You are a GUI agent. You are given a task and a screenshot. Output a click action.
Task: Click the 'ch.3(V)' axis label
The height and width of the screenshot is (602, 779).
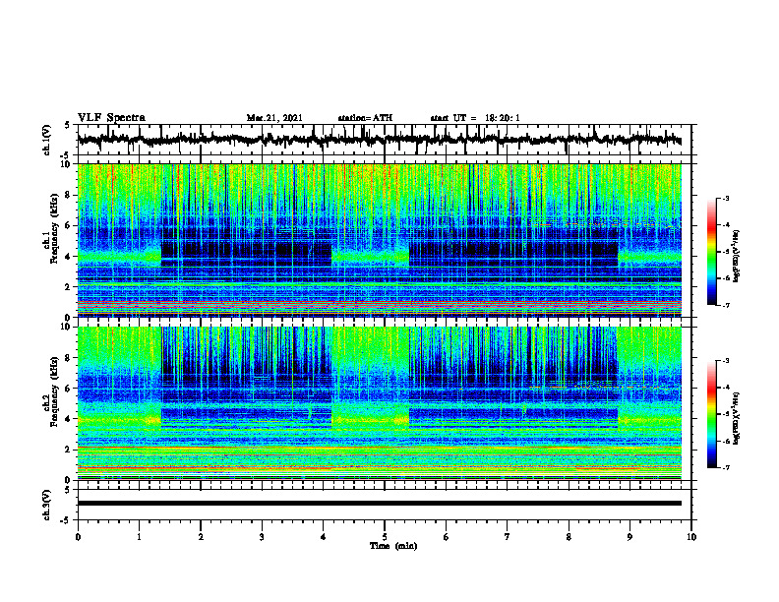click(x=47, y=505)
